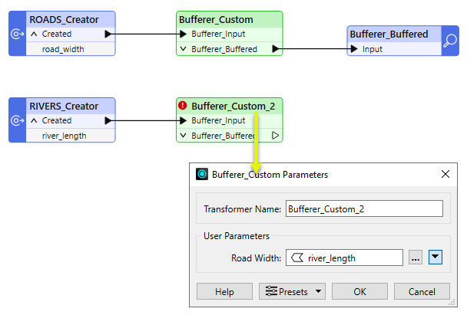Click the red error icon on Bufferer_Custom_2
The height and width of the screenshot is (315, 467).
click(183, 106)
